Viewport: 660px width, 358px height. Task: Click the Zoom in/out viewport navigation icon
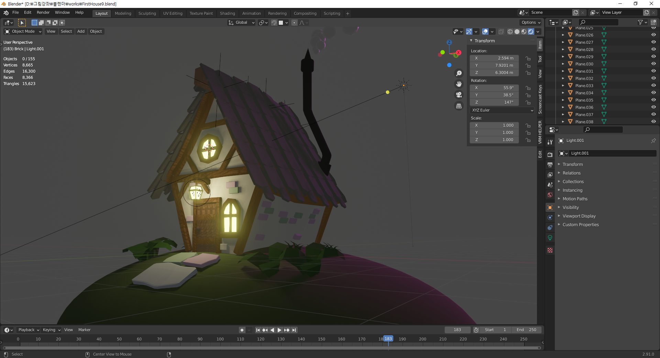click(x=459, y=73)
